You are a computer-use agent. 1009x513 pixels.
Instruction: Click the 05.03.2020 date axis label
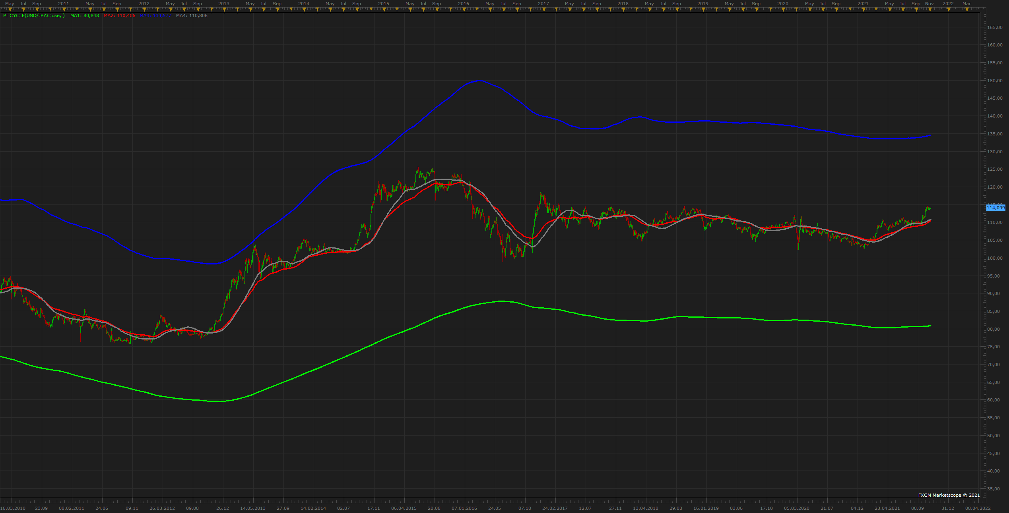click(797, 508)
